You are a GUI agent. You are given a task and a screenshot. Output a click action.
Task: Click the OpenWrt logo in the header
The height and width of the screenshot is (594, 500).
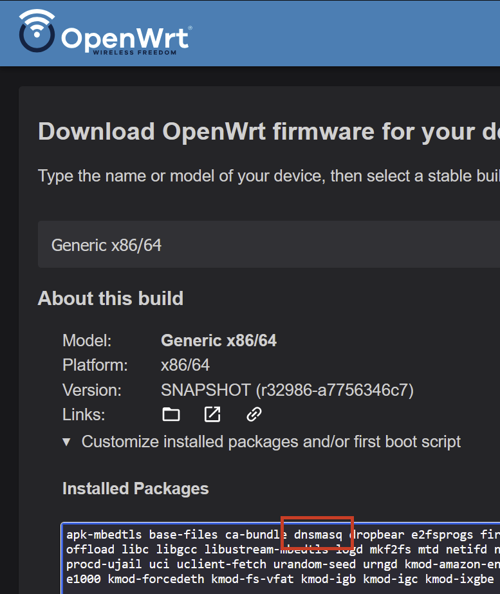[105, 33]
